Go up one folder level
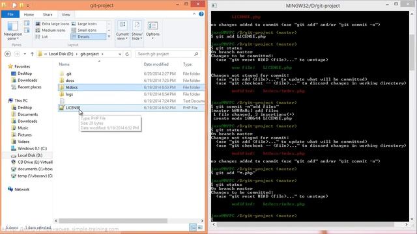 (x=32, y=54)
